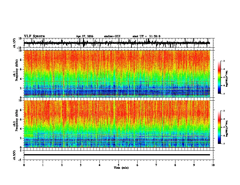Click the red high-frequency band in ch.1 spectrogram
This screenshot has height=185, width=240.
tap(117, 60)
